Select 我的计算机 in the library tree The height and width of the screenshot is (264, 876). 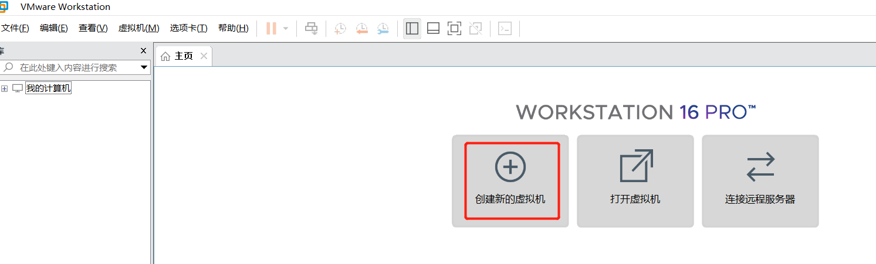tap(48, 88)
